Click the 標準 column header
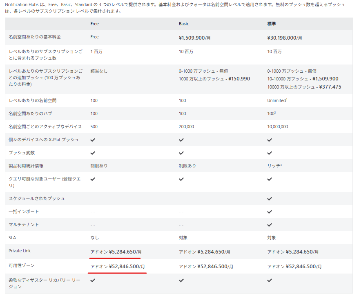Screen dimensions: 359x296 click(x=272, y=24)
